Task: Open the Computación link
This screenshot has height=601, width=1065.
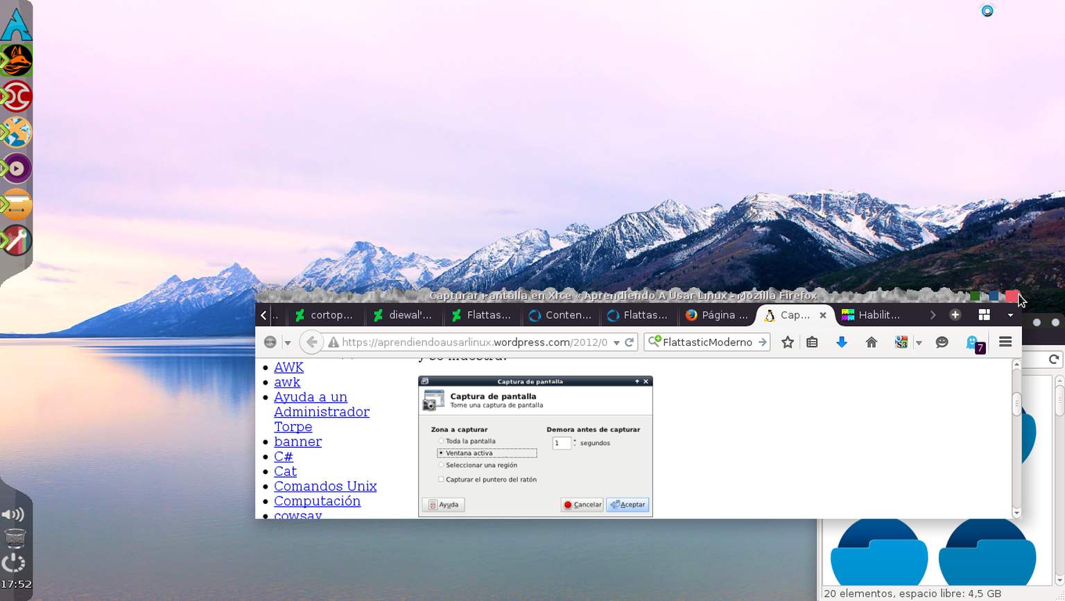Action: (317, 501)
